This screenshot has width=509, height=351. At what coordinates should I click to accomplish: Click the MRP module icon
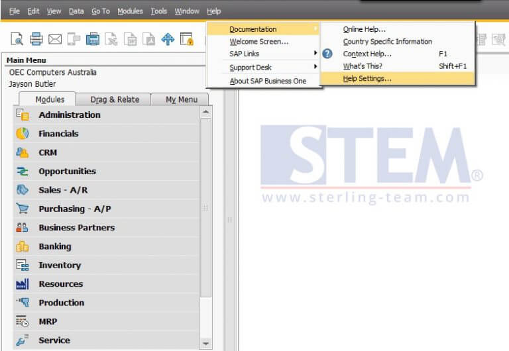point(22,321)
